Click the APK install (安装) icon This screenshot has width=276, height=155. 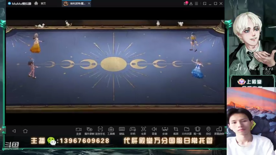pos(165,131)
